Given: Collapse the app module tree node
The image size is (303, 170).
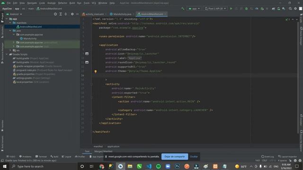Looking at the screenshot, I should pos(7,19).
